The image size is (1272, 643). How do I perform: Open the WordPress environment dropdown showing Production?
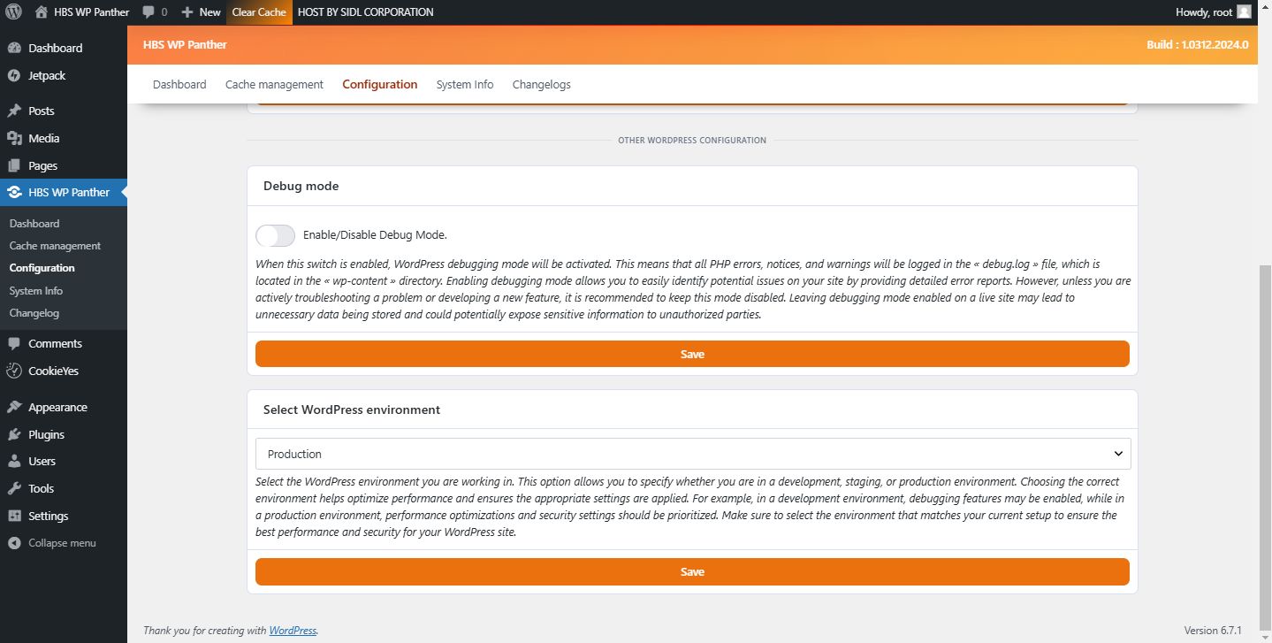pos(693,454)
